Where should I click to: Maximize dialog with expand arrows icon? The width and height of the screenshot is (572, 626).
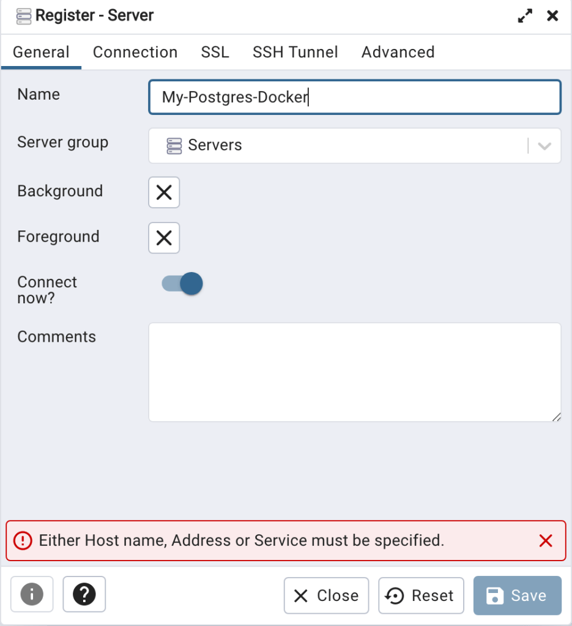[x=525, y=17]
